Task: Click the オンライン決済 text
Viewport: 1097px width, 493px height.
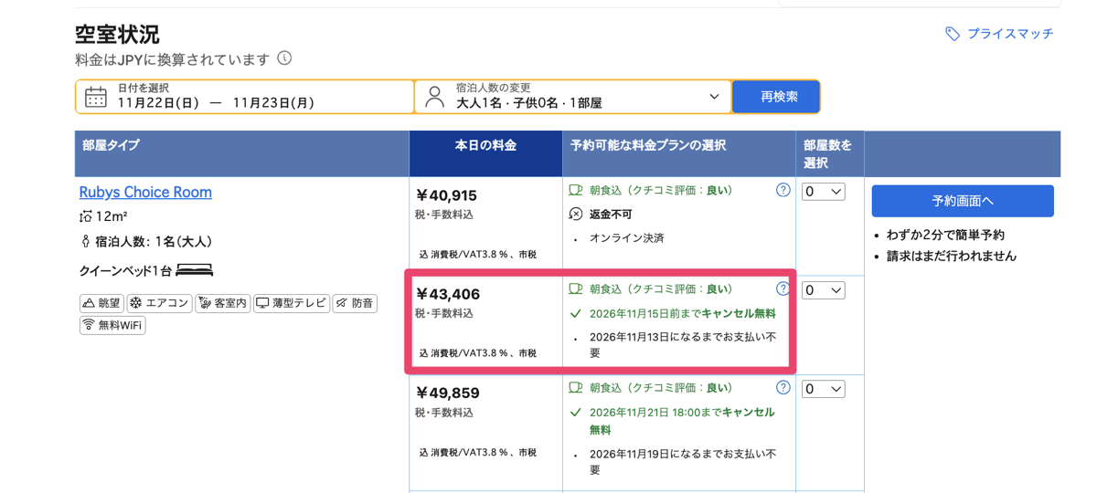Action: pyautogui.click(x=627, y=238)
